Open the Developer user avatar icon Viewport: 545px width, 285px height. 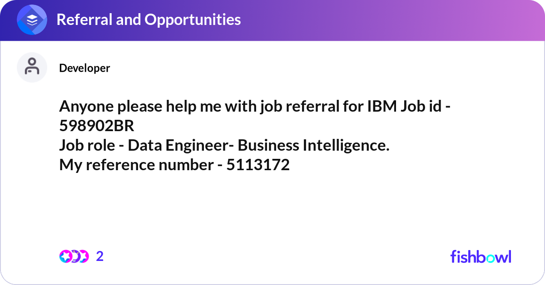(32, 67)
